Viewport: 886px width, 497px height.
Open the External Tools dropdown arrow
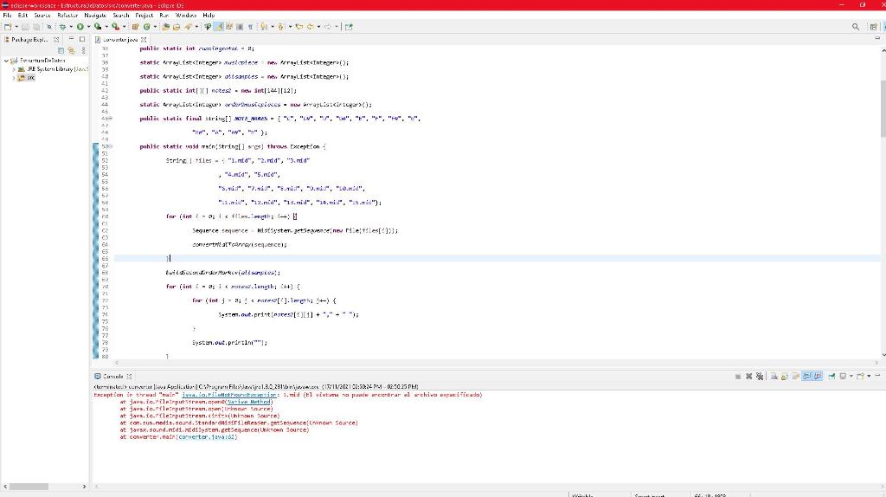coord(124,27)
